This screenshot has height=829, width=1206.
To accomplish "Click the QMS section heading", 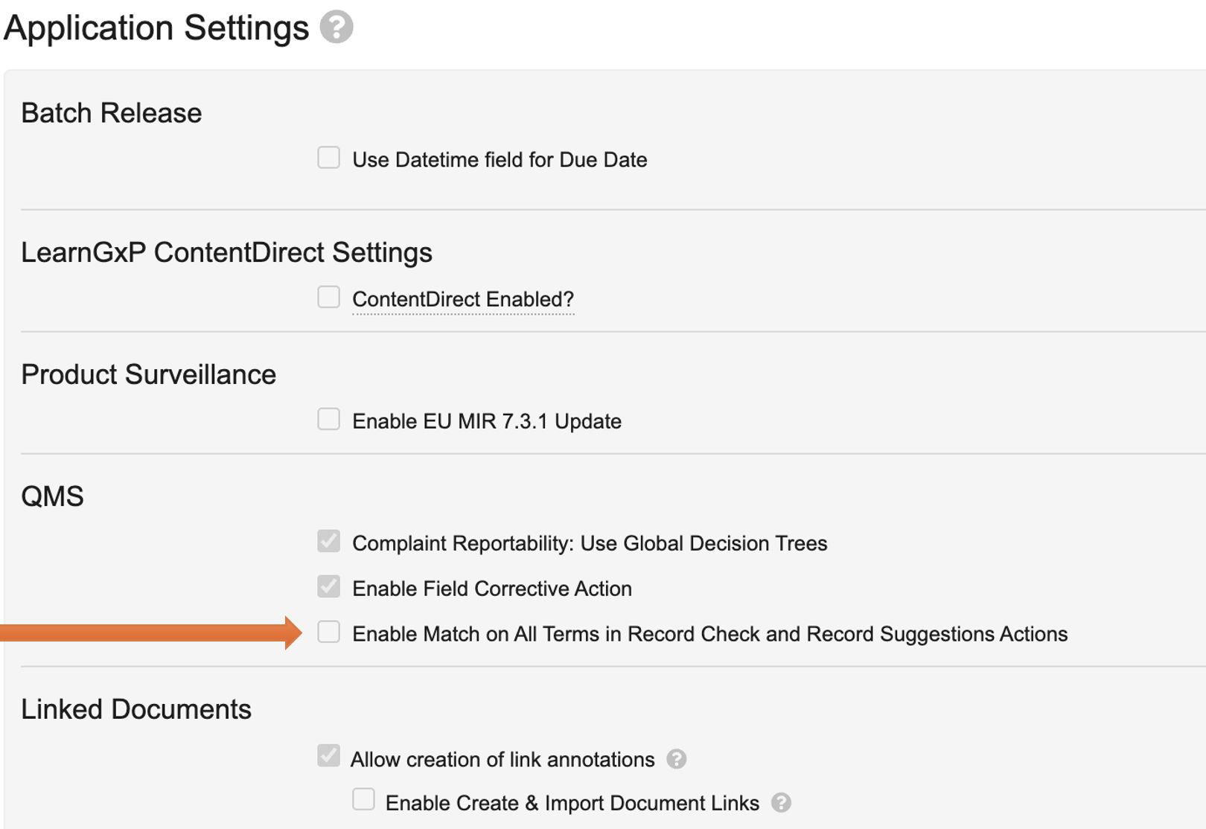I will coord(52,496).
